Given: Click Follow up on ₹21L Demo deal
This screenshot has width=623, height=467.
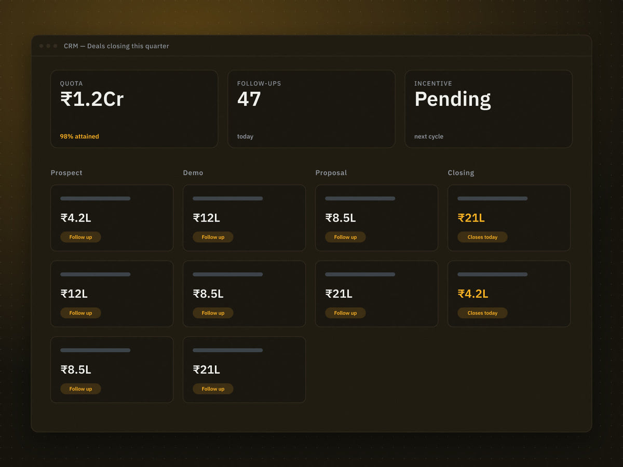Looking at the screenshot, I should pyautogui.click(x=213, y=389).
